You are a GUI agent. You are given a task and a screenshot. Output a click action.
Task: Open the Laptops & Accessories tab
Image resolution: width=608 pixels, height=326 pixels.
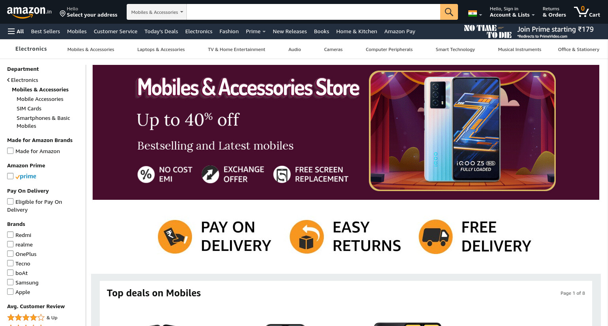[x=161, y=49]
